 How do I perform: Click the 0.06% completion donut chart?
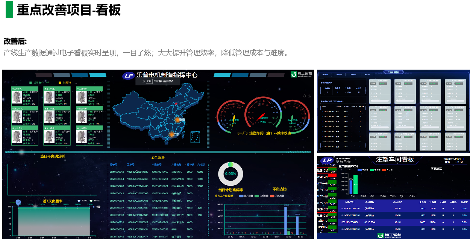coord(230,174)
